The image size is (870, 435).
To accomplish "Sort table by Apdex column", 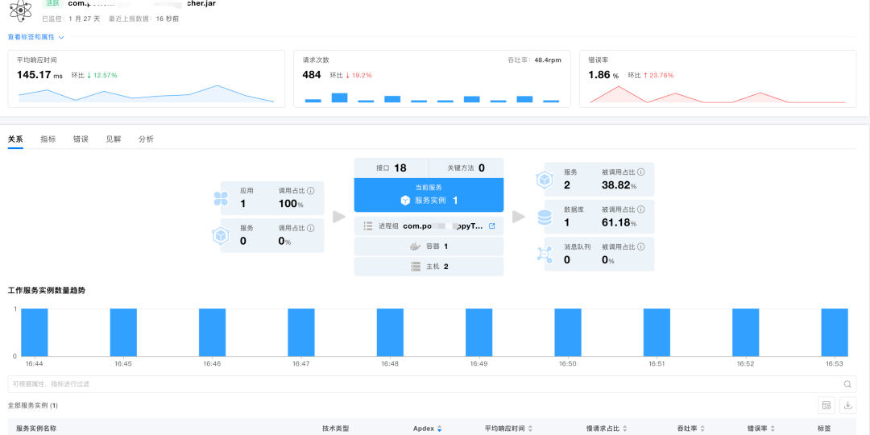I will point(439,429).
